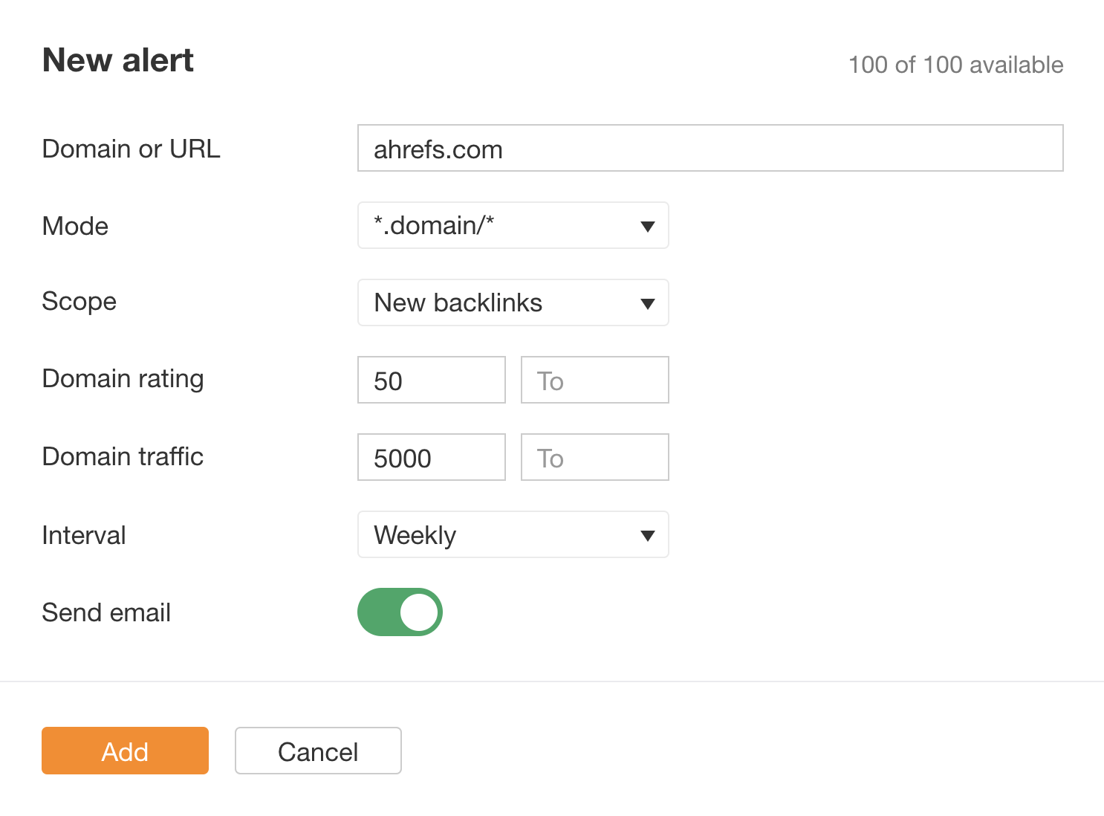Click the Weekly interval value text
The image size is (1104, 816).
tap(415, 534)
